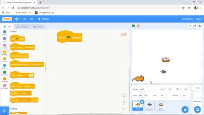The width and height of the screenshot is (204, 115).
Task: Click the Sign in link
Action: point(199,19)
